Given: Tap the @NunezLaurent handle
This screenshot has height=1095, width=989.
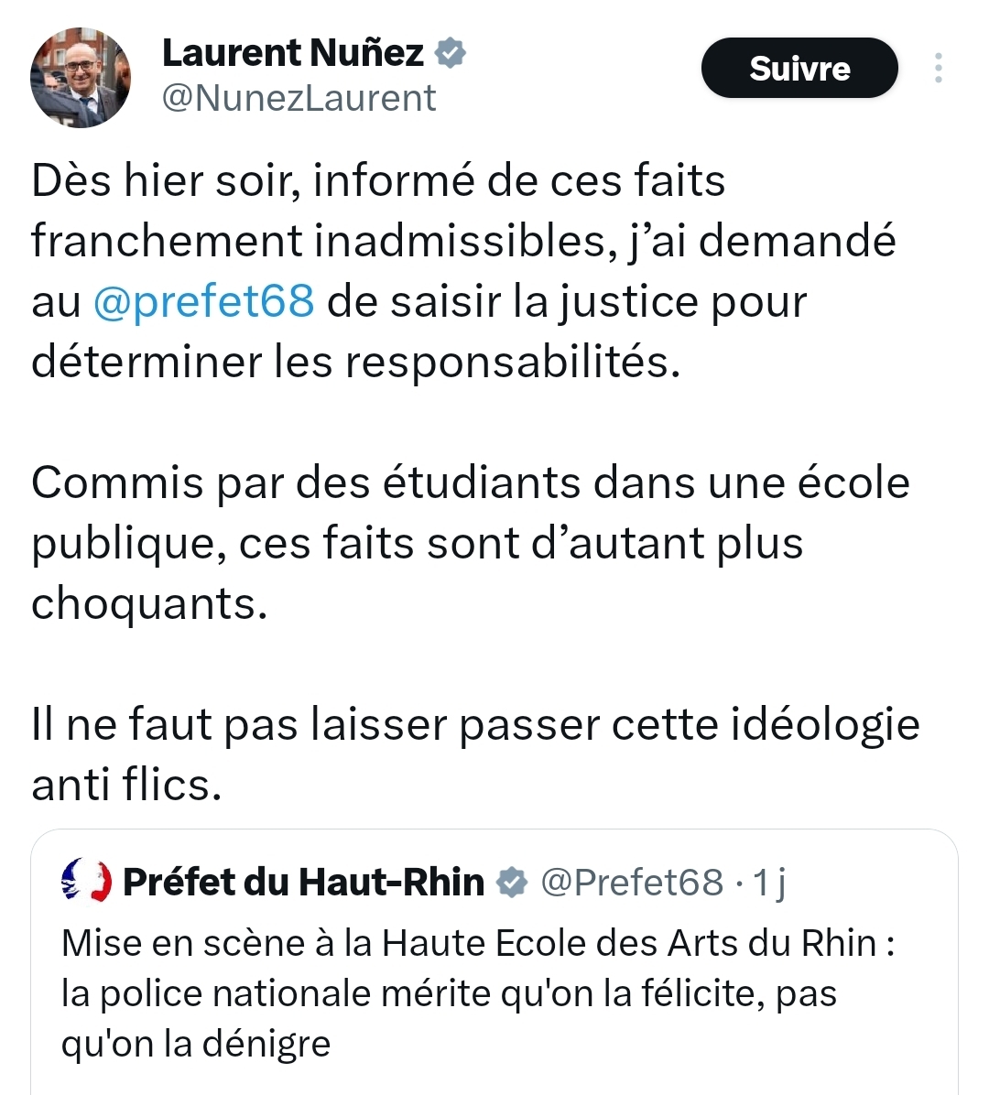Looking at the screenshot, I should point(299,99).
